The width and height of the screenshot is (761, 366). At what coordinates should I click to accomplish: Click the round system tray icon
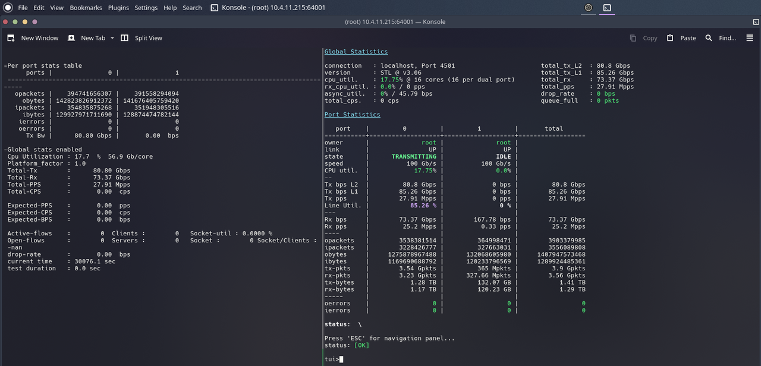coord(589,8)
